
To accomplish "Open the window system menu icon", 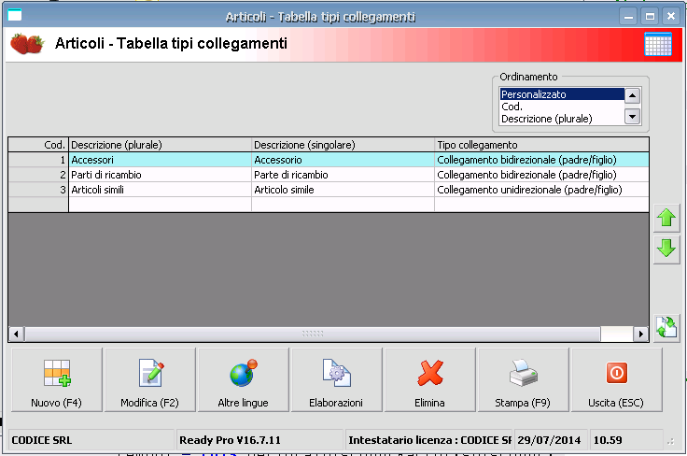I will click(14, 16).
